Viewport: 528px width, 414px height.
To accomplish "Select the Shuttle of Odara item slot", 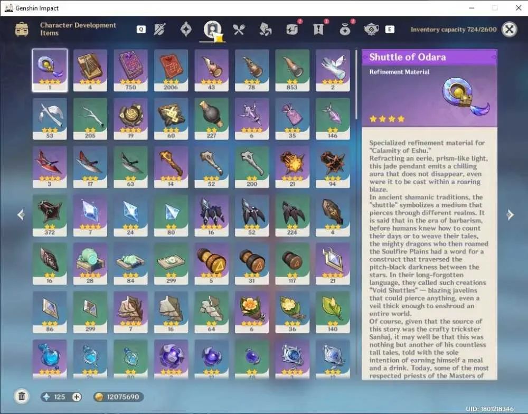I will tap(50, 70).
